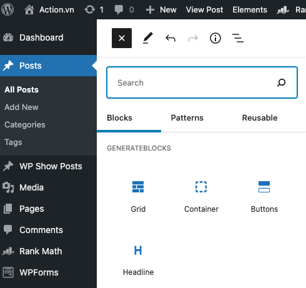Click the Redo arrow
Image resolution: width=306 pixels, height=288 pixels.
tap(193, 38)
